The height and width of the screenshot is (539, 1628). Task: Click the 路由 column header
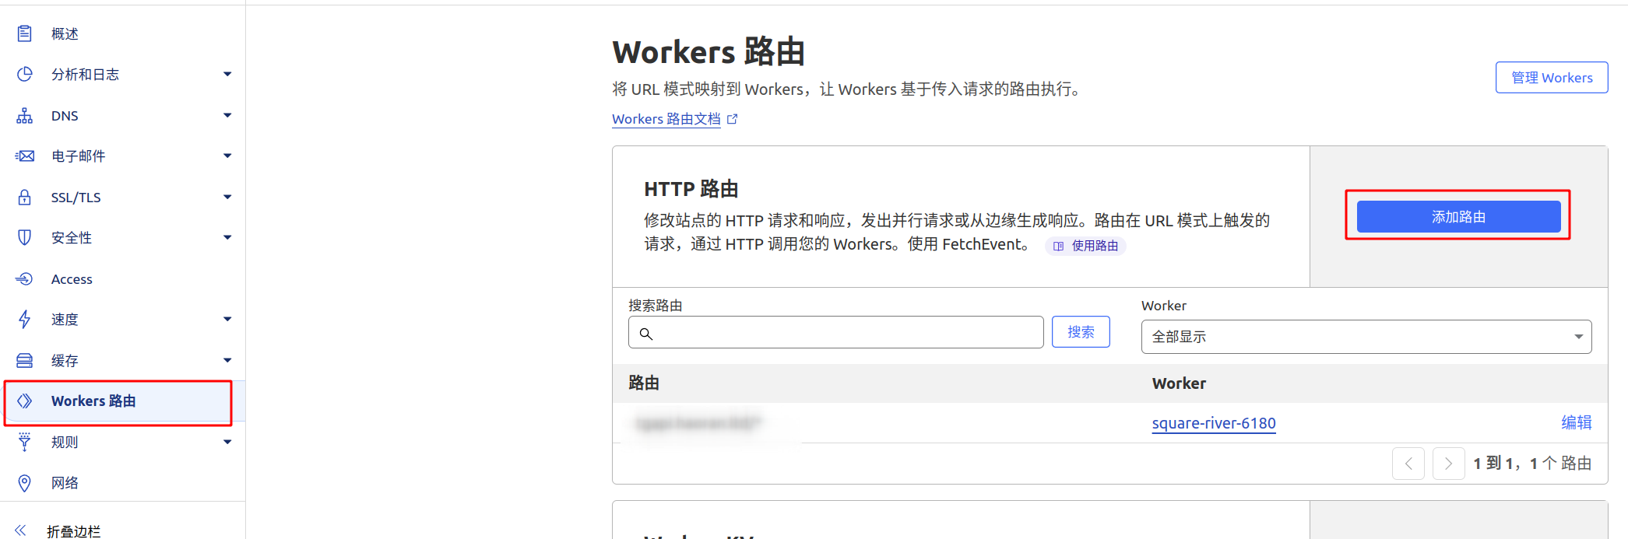coord(644,383)
